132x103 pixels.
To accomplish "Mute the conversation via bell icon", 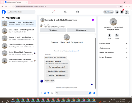I will pyautogui.click(x=110, y=35).
